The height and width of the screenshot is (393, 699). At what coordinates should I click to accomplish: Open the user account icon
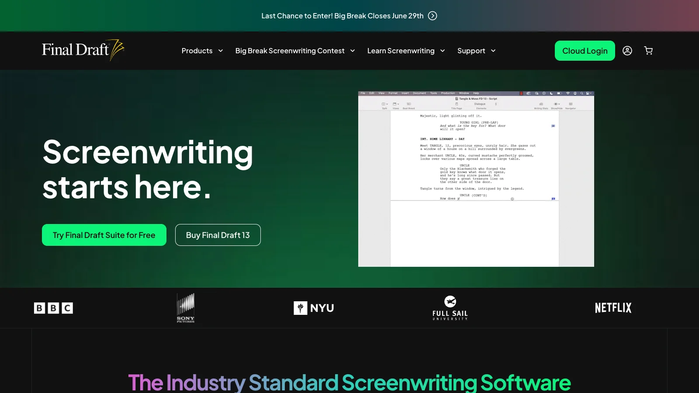point(627,51)
